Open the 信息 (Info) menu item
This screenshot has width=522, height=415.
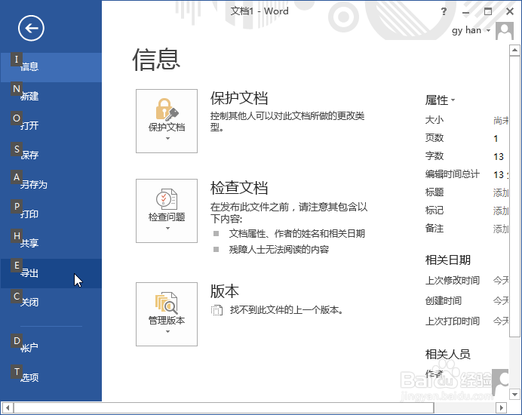point(51,67)
